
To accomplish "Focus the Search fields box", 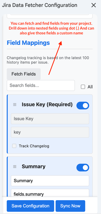I will [x=41, y=86].
